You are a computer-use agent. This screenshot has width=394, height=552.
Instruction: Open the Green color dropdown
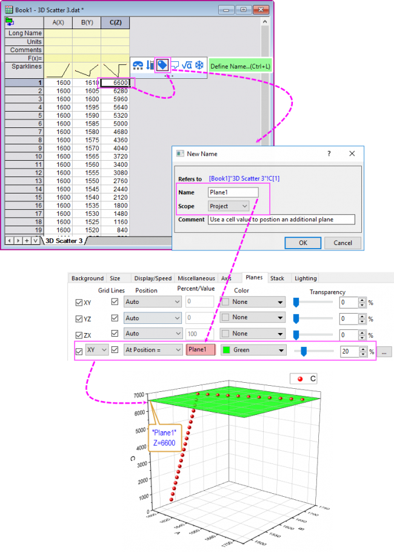click(x=253, y=350)
